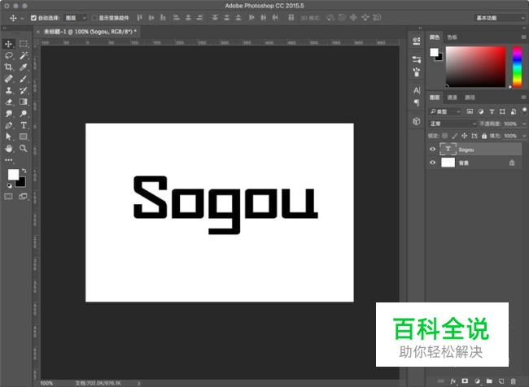Select the Eyedropper tool
The height and width of the screenshot is (387, 529).
point(24,67)
